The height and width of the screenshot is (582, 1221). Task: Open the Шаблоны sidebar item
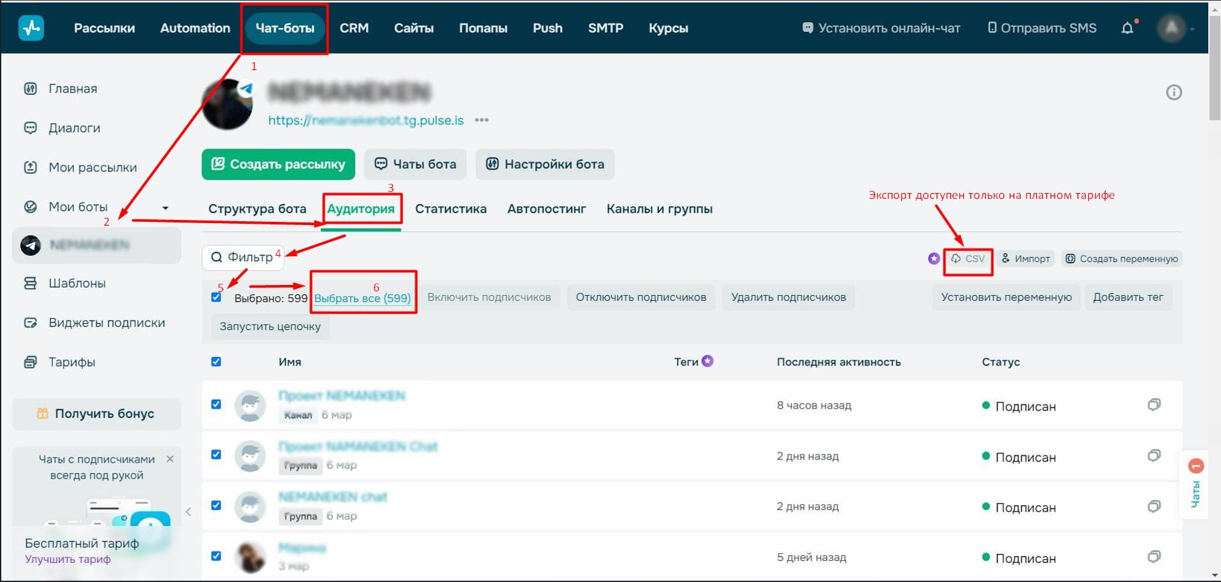coord(77,283)
